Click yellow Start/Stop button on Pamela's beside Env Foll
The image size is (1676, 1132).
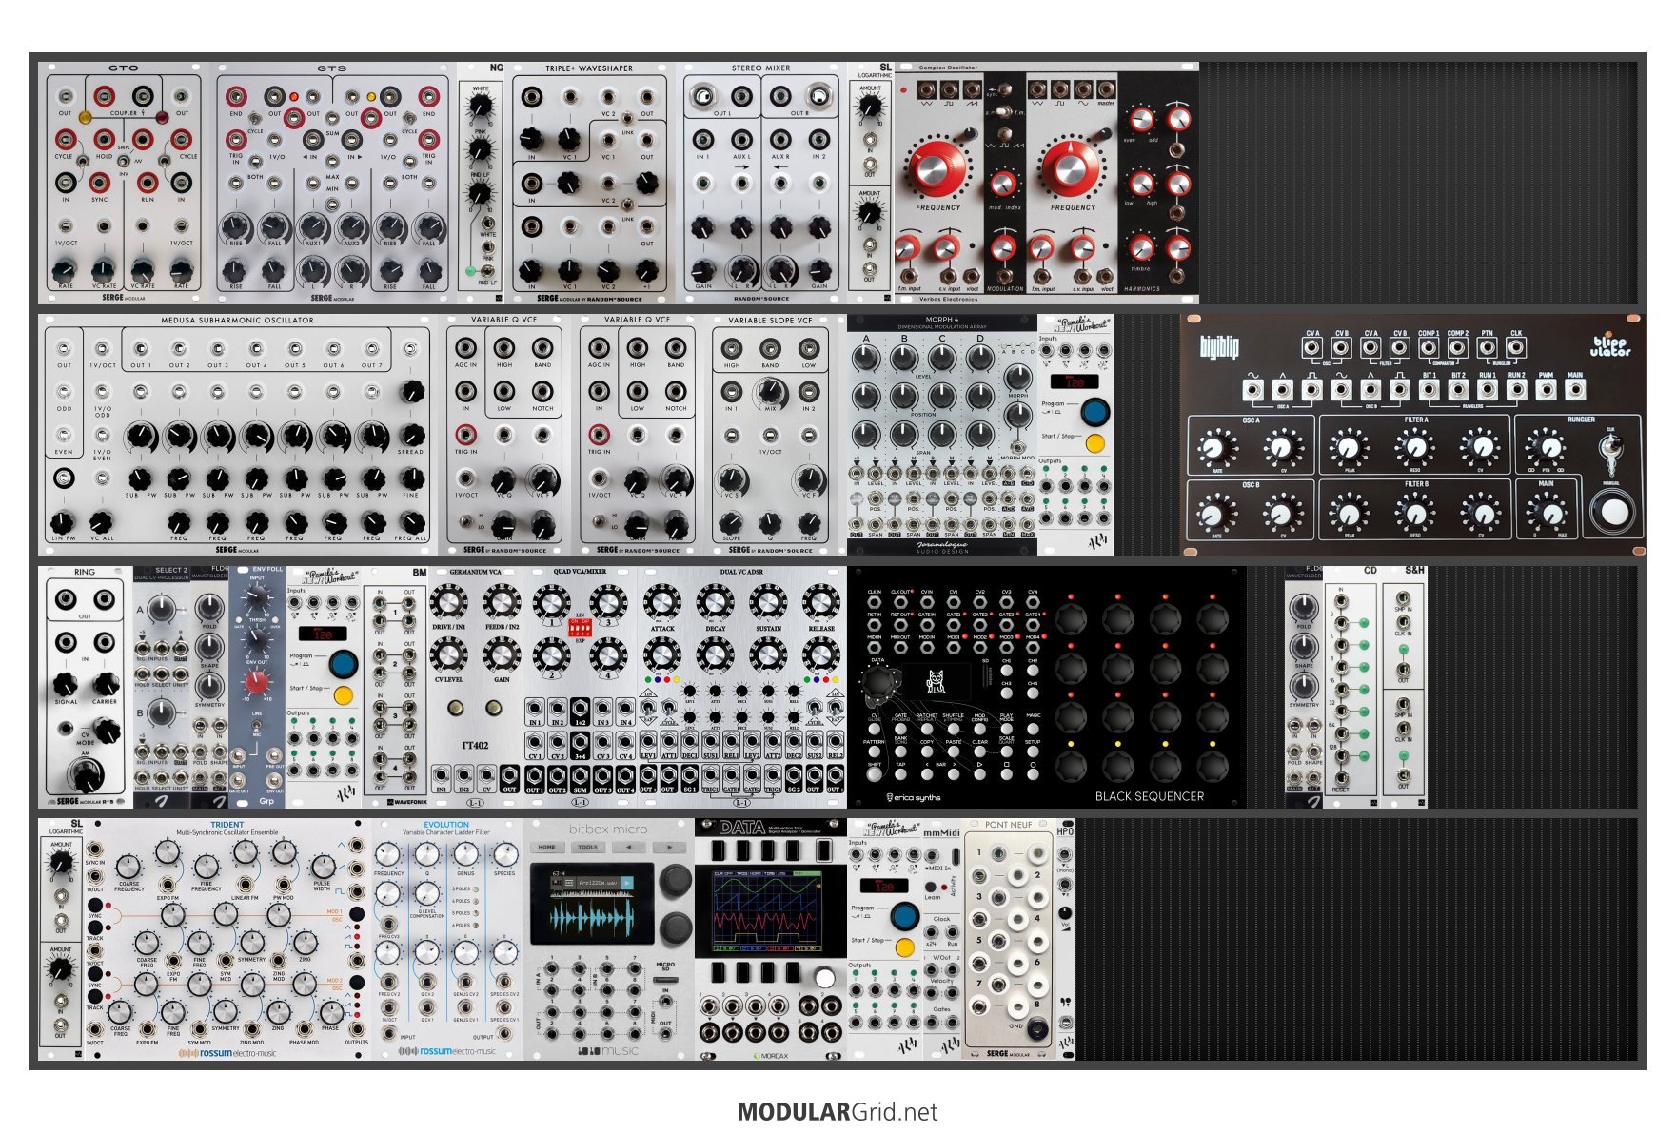(x=344, y=695)
